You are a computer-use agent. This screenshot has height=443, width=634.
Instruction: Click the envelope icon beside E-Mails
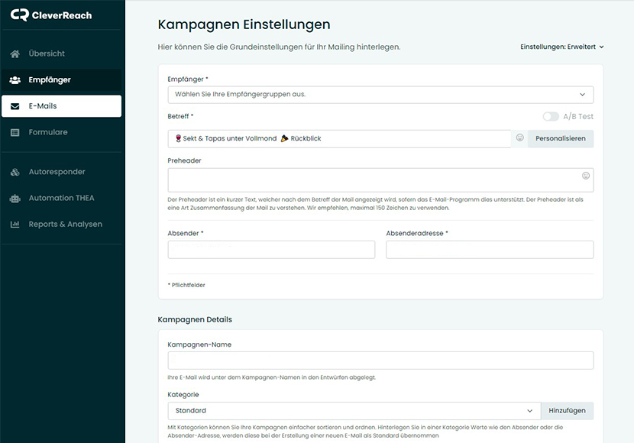[x=15, y=106]
